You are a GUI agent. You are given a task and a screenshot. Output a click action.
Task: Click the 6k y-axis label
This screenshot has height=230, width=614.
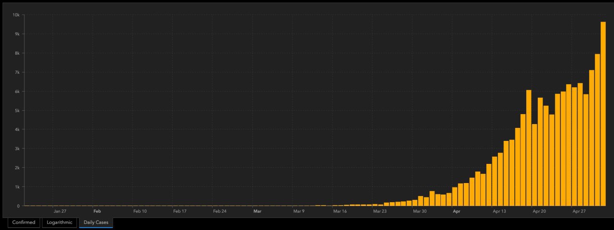click(17, 91)
